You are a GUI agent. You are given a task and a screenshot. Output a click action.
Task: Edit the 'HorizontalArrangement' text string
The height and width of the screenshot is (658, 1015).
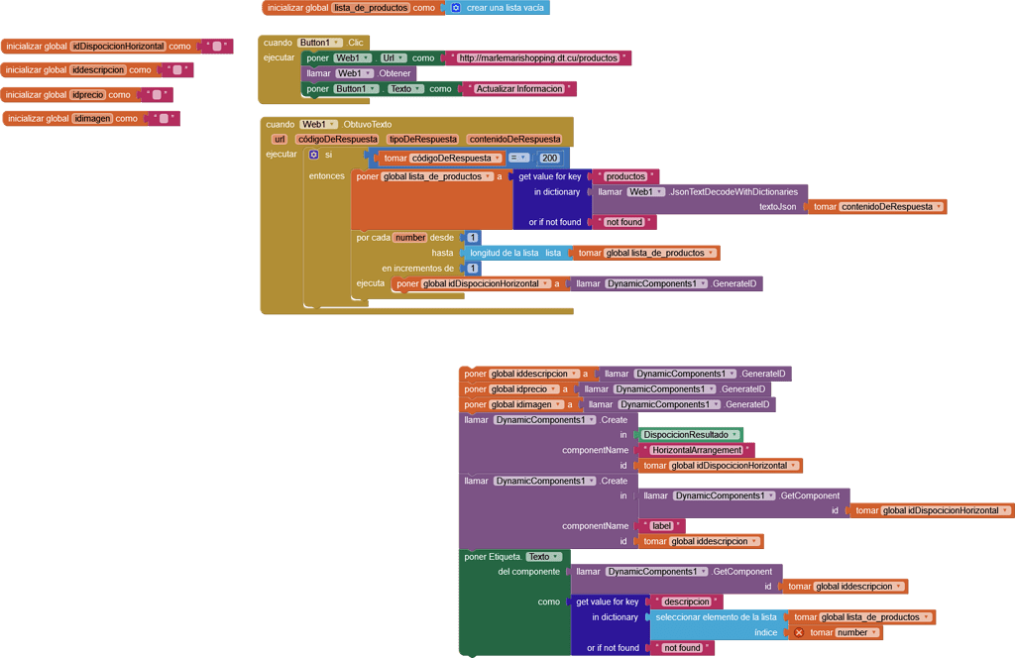pyautogui.click(x=697, y=450)
